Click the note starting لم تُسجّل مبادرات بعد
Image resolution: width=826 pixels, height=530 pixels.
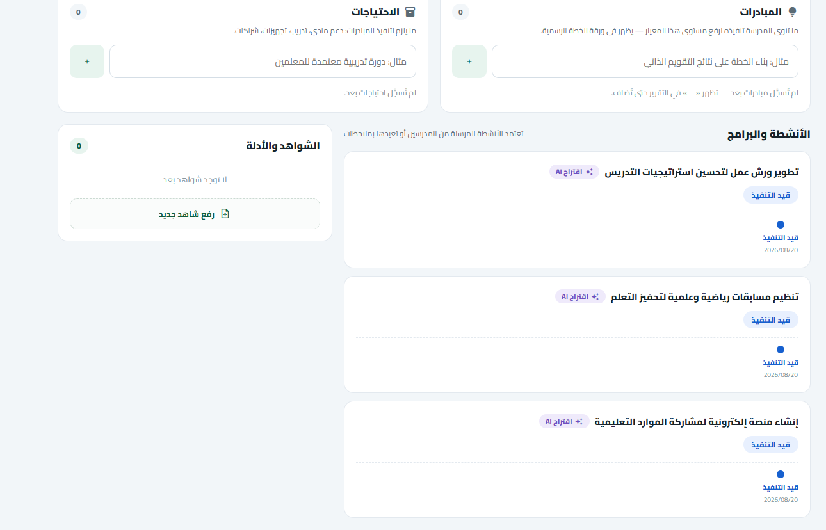click(705, 93)
